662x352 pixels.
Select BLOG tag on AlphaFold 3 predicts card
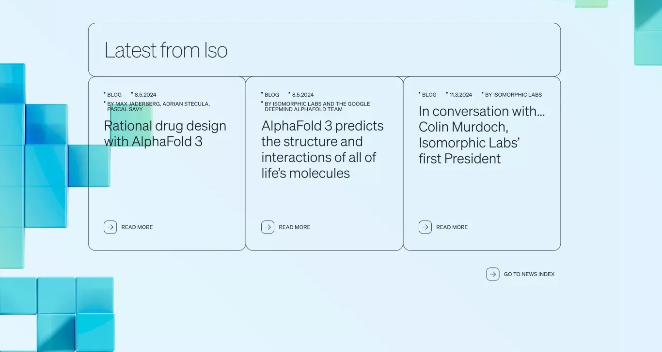pos(272,95)
